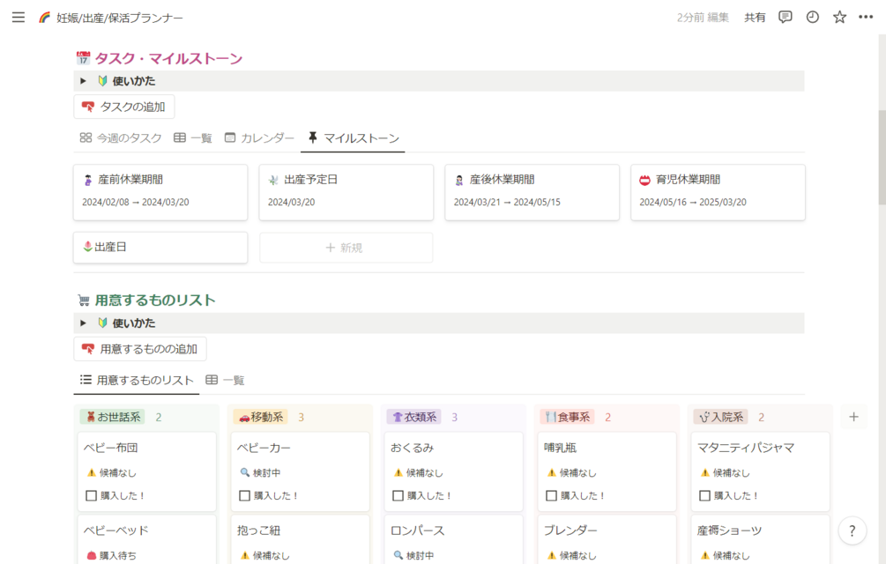This screenshot has width=886, height=564.
Task: Expand 使いかた toggle under タスク・マイルストーン
Action: point(83,81)
